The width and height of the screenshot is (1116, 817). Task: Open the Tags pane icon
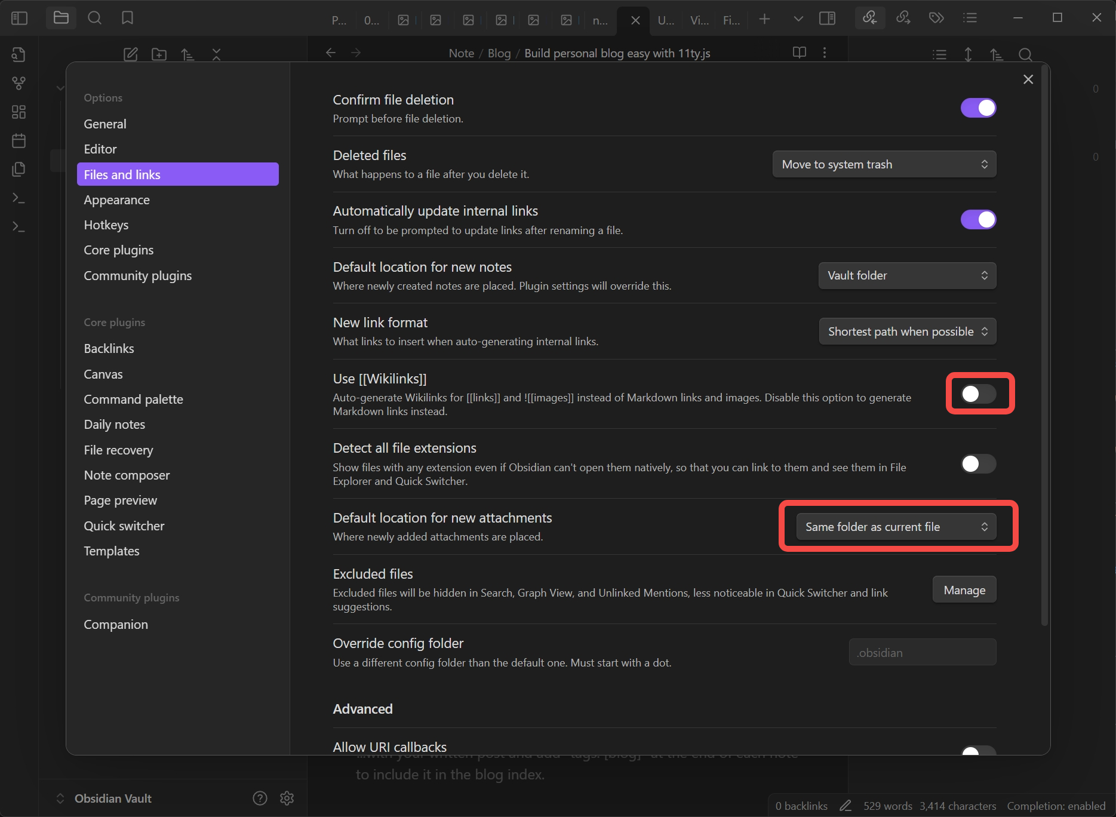(936, 18)
